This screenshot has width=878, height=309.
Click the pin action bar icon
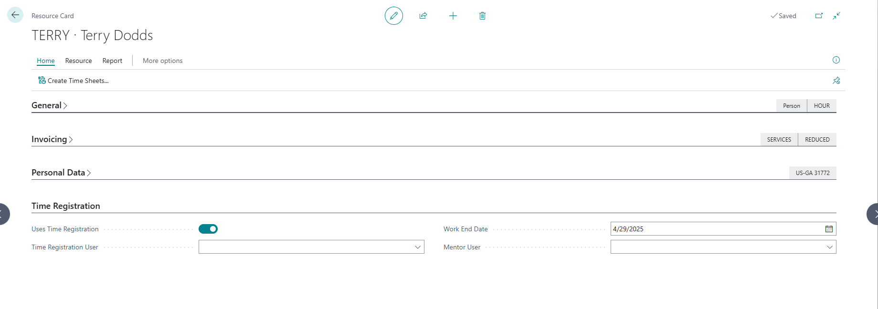click(x=836, y=81)
